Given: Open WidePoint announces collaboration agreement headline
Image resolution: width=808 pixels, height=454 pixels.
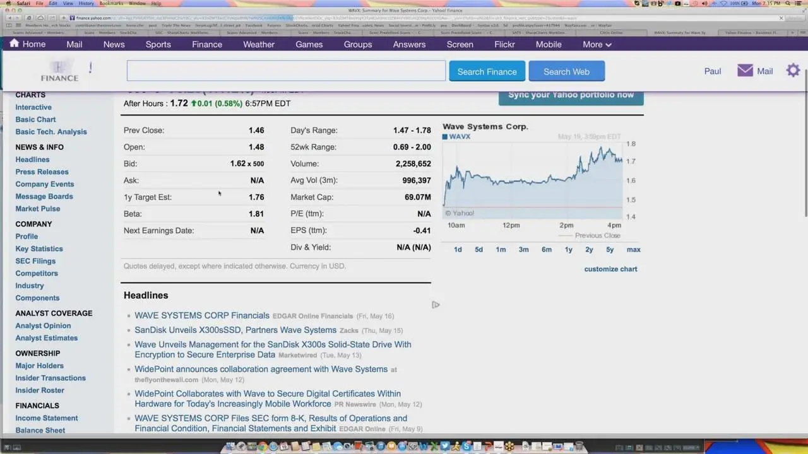Looking at the screenshot, I should 261,369.
